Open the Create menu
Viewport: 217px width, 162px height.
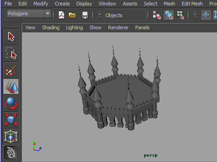(62, 4)
